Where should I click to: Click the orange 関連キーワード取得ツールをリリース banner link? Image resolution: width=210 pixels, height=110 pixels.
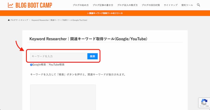click(105, 13)
